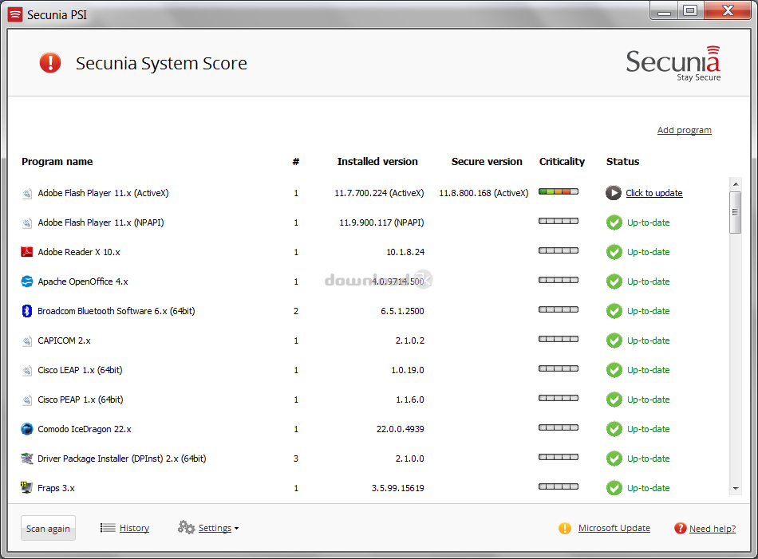
Task: Open the Settings dropdown menu
Action: (215, 528)
